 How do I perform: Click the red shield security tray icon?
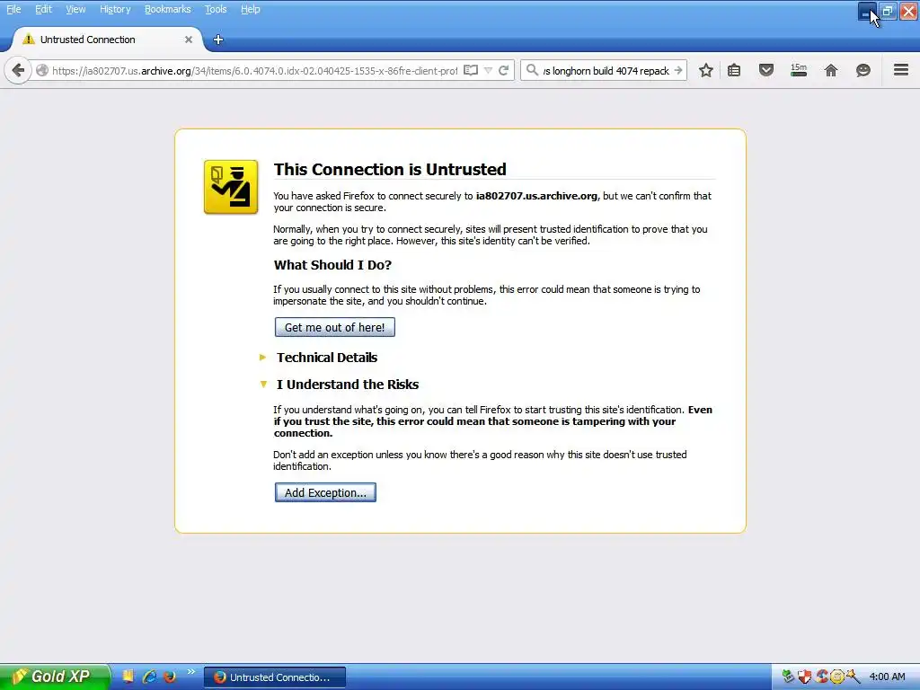pyautogui.click(x=804, y=677)
